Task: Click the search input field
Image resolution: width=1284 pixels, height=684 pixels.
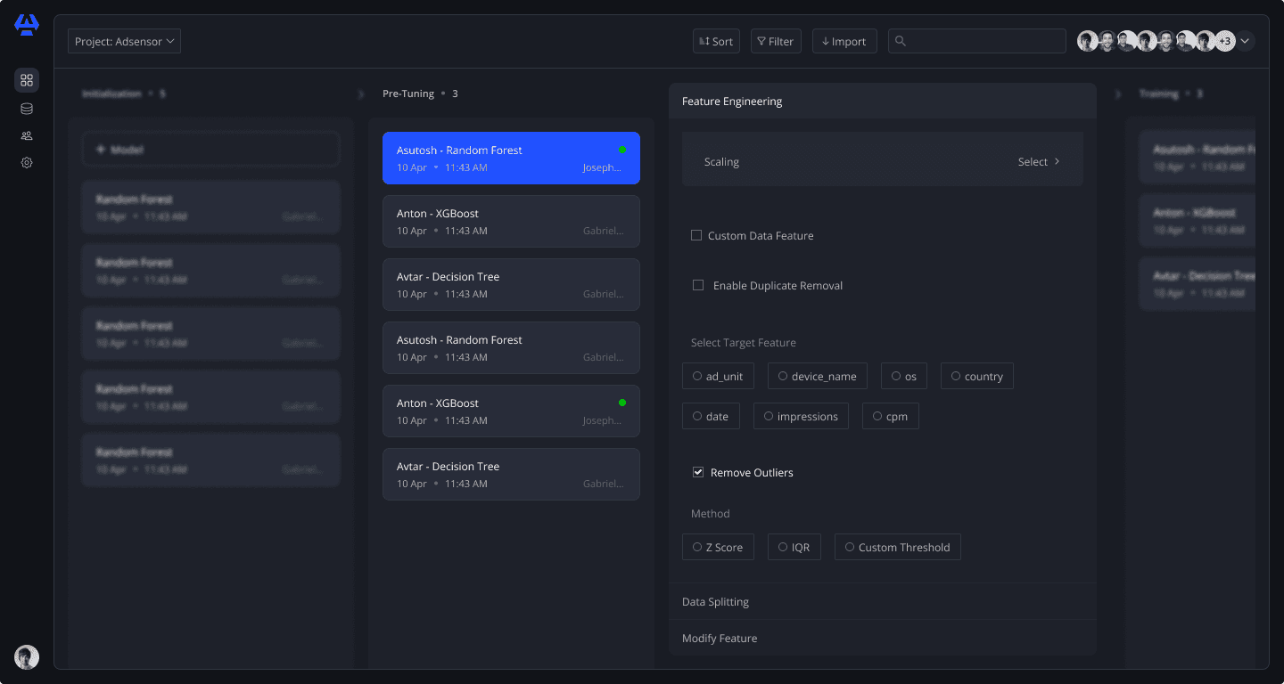Action: [x=977, y=41]
